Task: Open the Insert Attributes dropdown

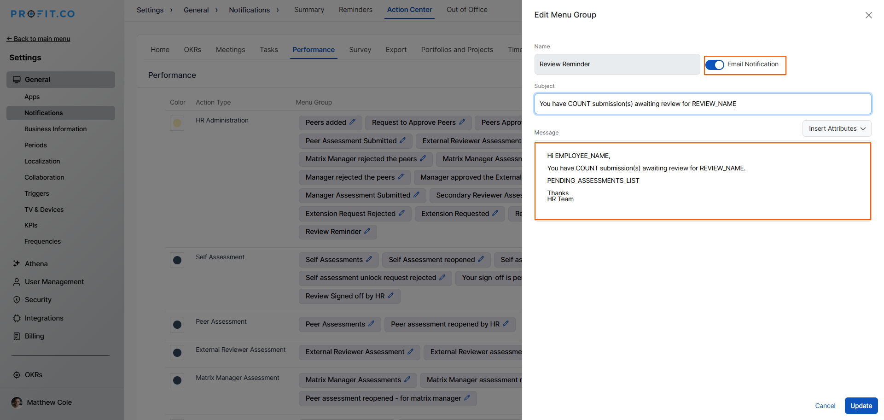Action: 837,128
